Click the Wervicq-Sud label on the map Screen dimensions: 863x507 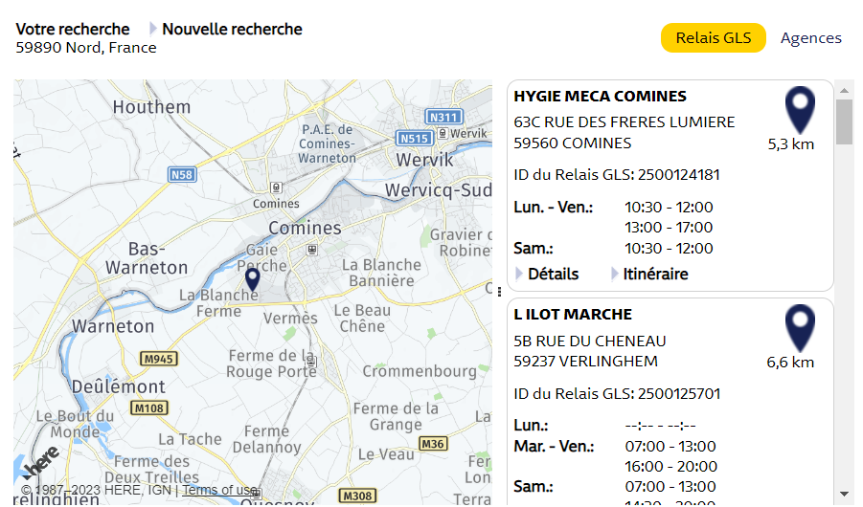coord(438,190)
